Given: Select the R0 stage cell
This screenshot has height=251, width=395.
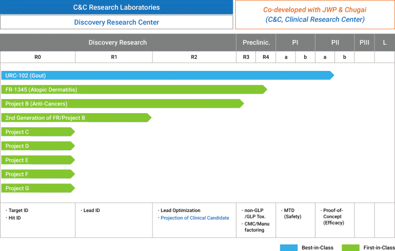Looking at the screenshot, I should pos(37,57).
